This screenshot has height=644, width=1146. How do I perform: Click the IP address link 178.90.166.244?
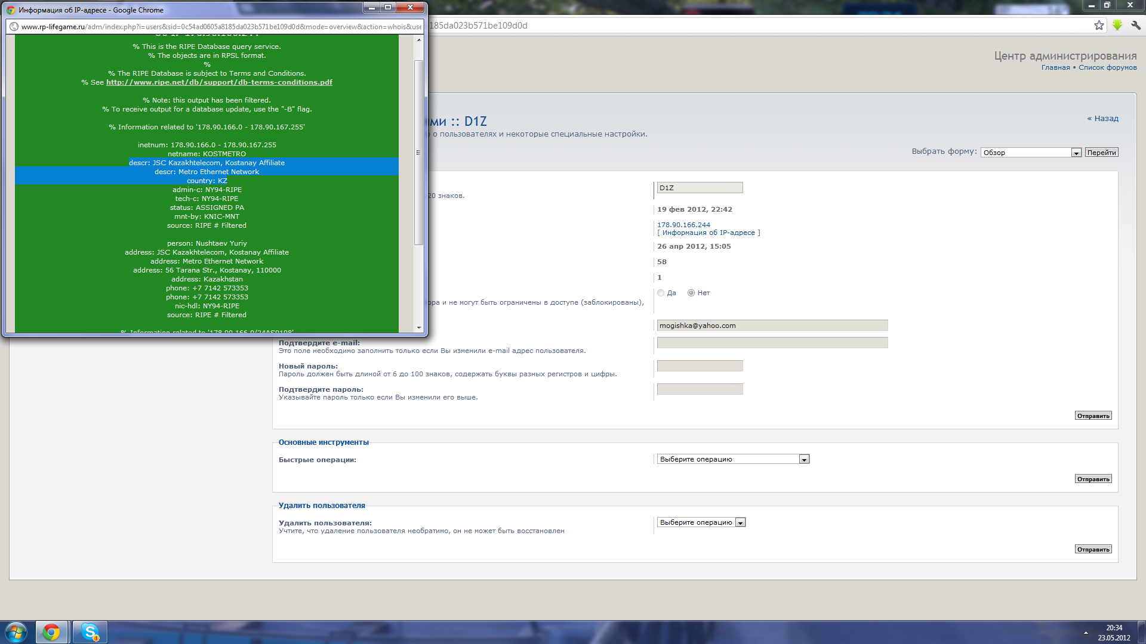683,225
